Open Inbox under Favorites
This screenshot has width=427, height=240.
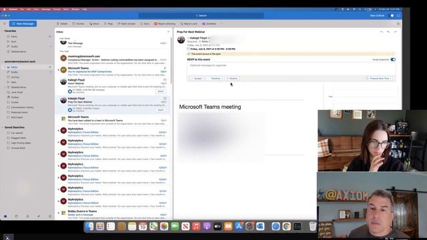click(x=14, y=37)
